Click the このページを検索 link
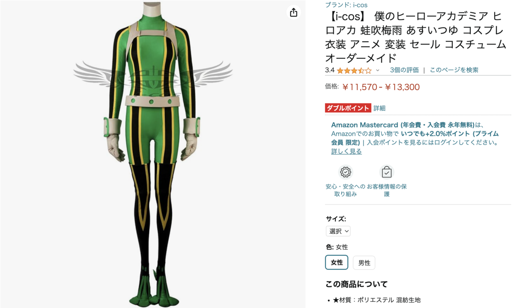 (454, 70)
